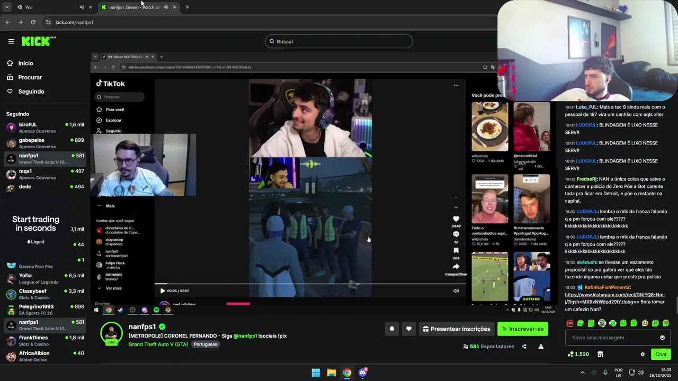The height and width of the screenshot is (381, 678).
Task: Open Discord from the taskbar
Action: tap(363, 373)
